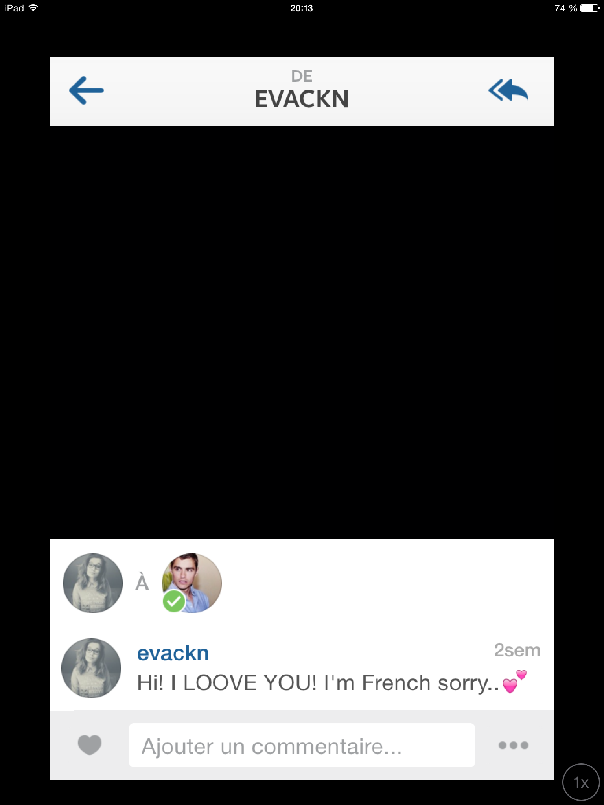Tap the blue reply-all arrow icon

click(x=508, y=90)
